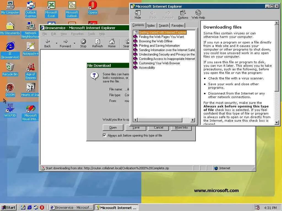
Task: Expand Browsing the Web Offline book
Action: [x=135, y=41]
